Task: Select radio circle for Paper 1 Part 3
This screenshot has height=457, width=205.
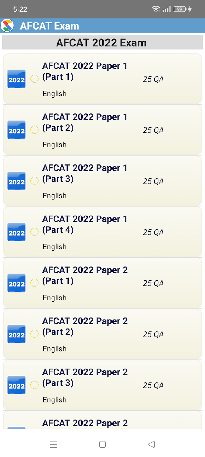Action: [35, 181]
